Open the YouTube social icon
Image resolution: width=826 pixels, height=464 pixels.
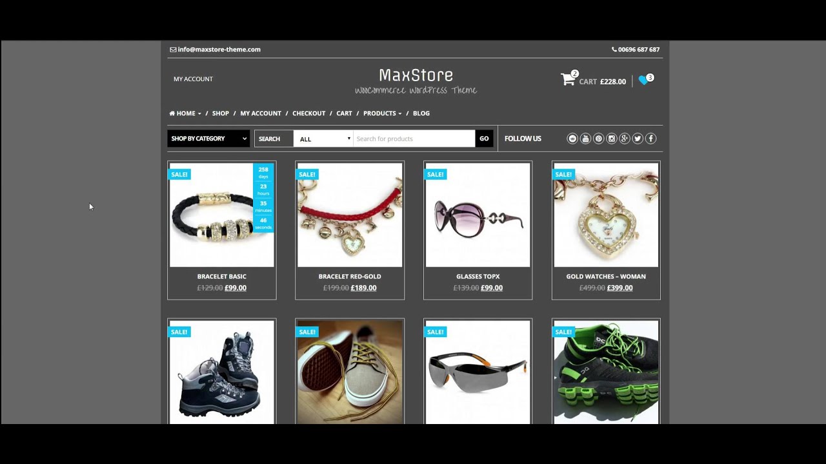pos(585,139)
